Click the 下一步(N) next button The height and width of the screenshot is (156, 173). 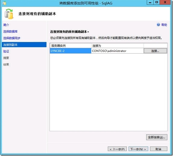click(x=138, y=149)
